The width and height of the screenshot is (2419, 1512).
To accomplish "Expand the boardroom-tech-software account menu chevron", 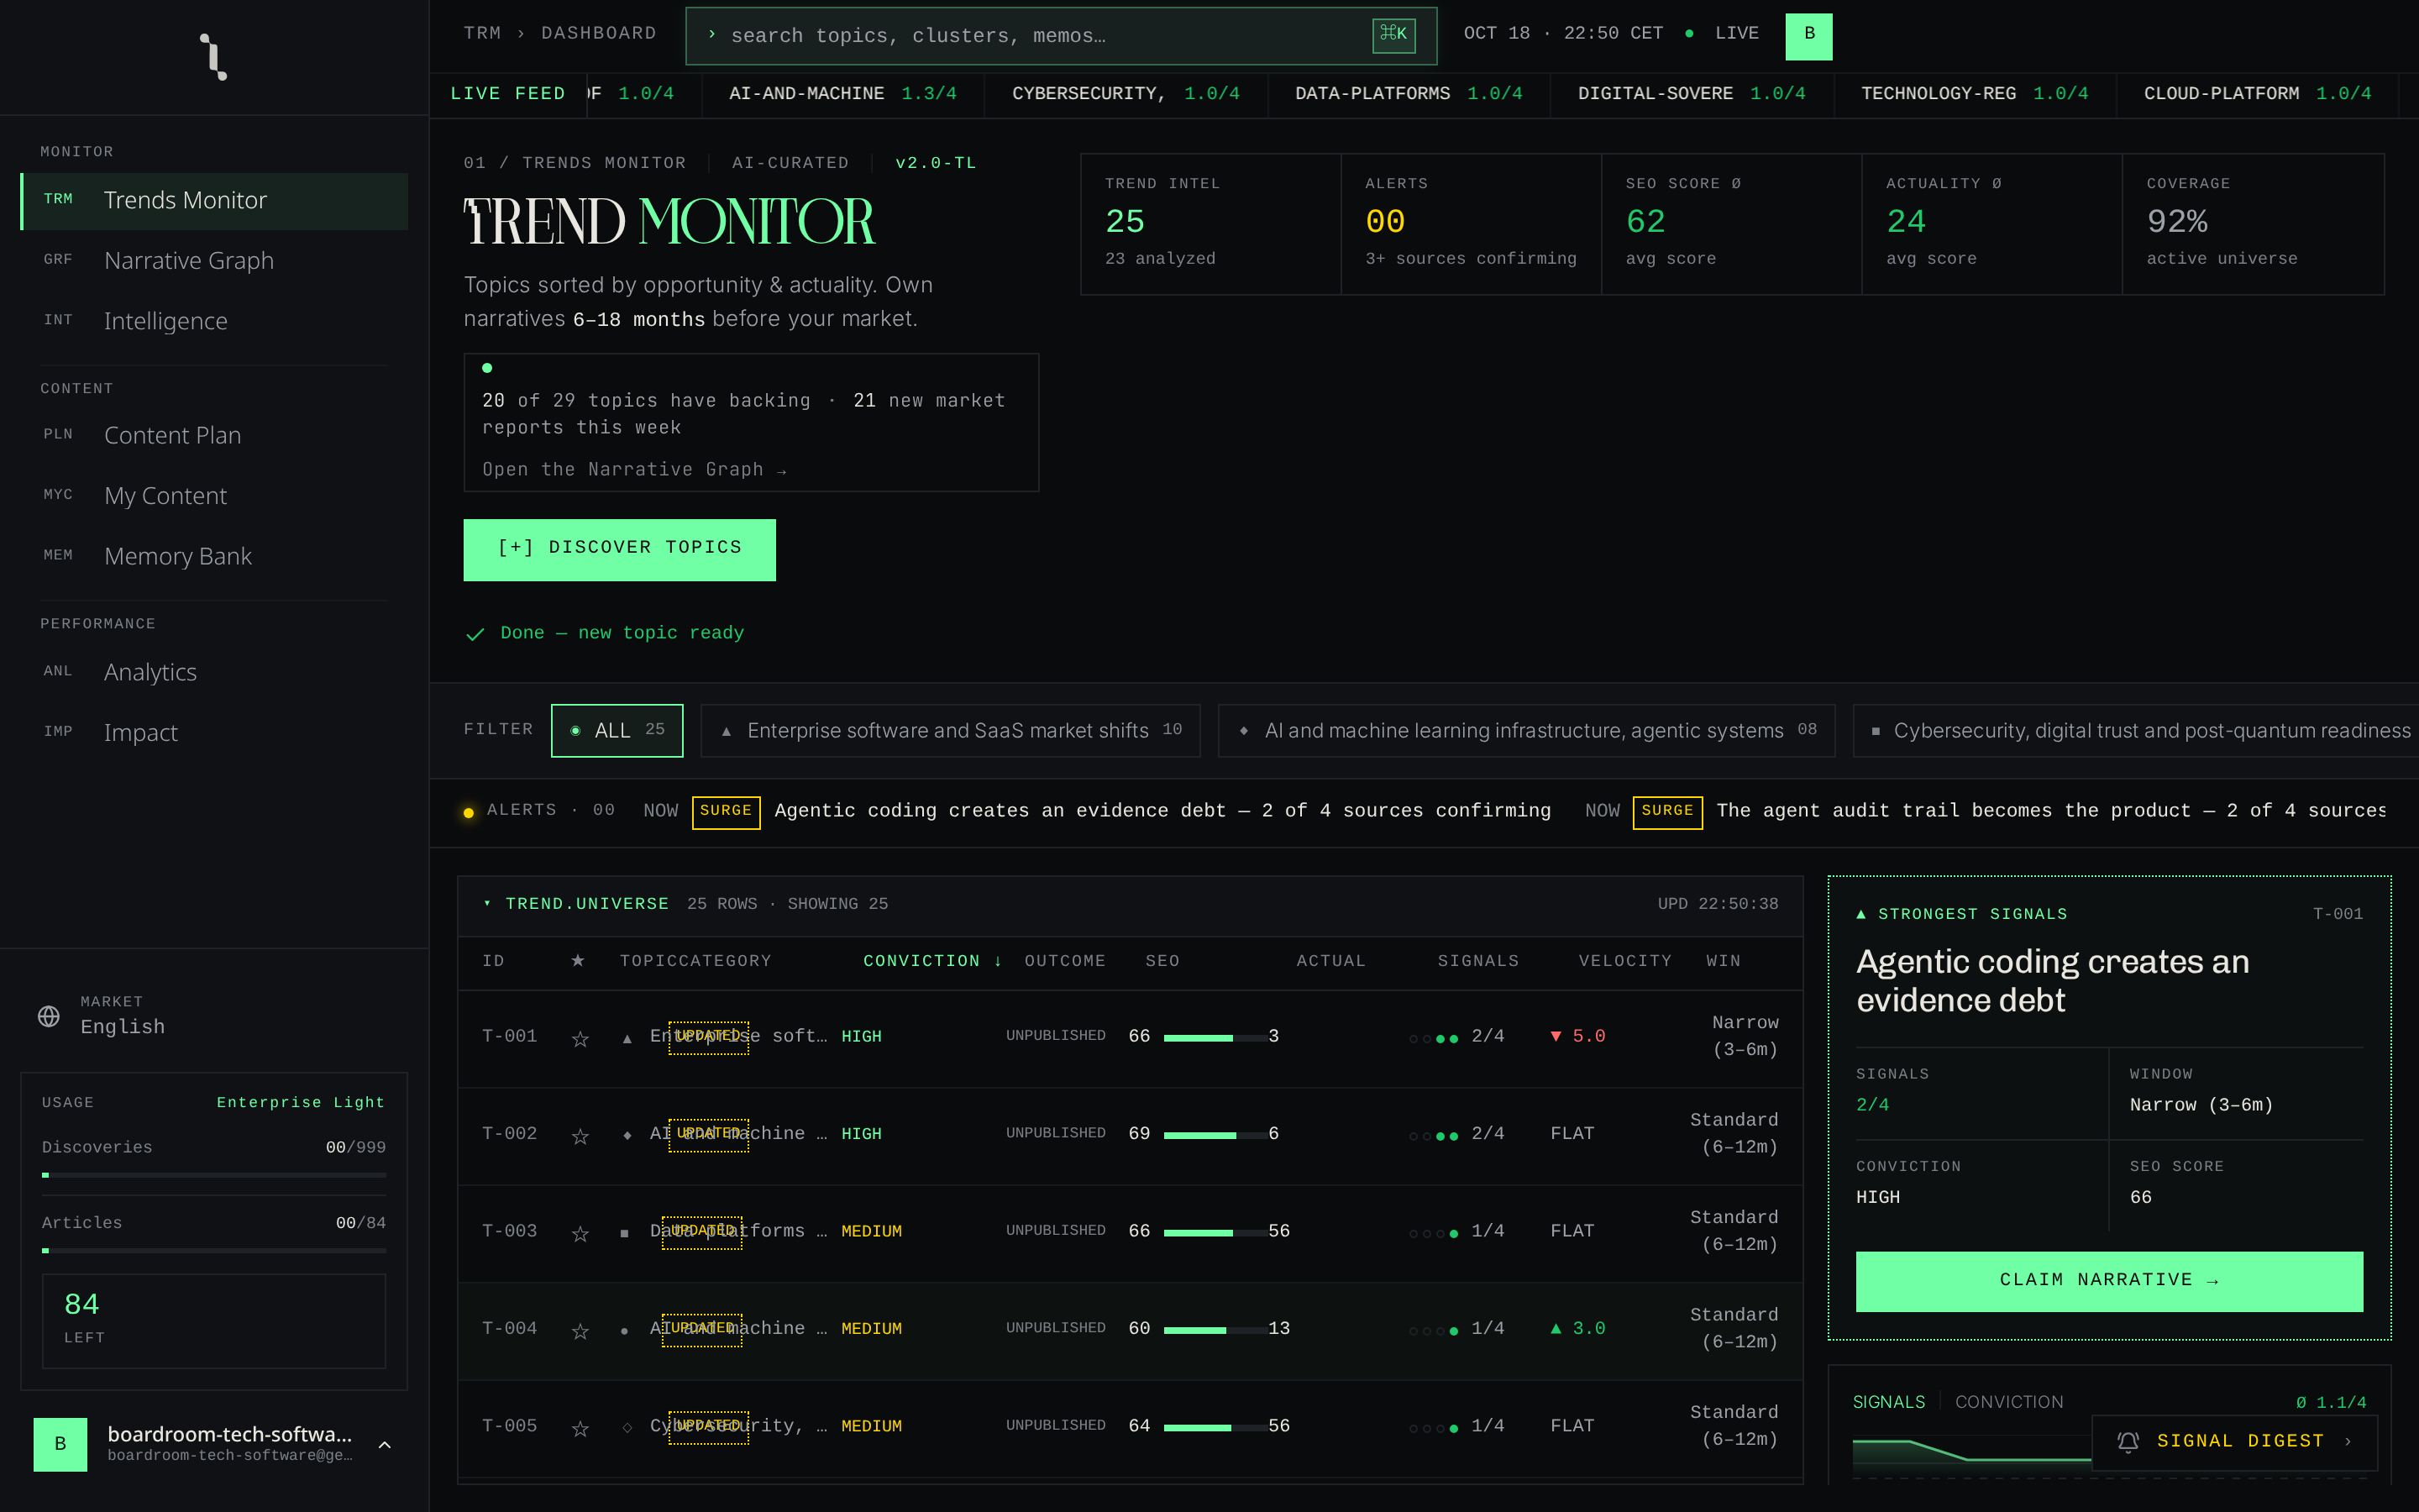I will tap(385, 1444).
